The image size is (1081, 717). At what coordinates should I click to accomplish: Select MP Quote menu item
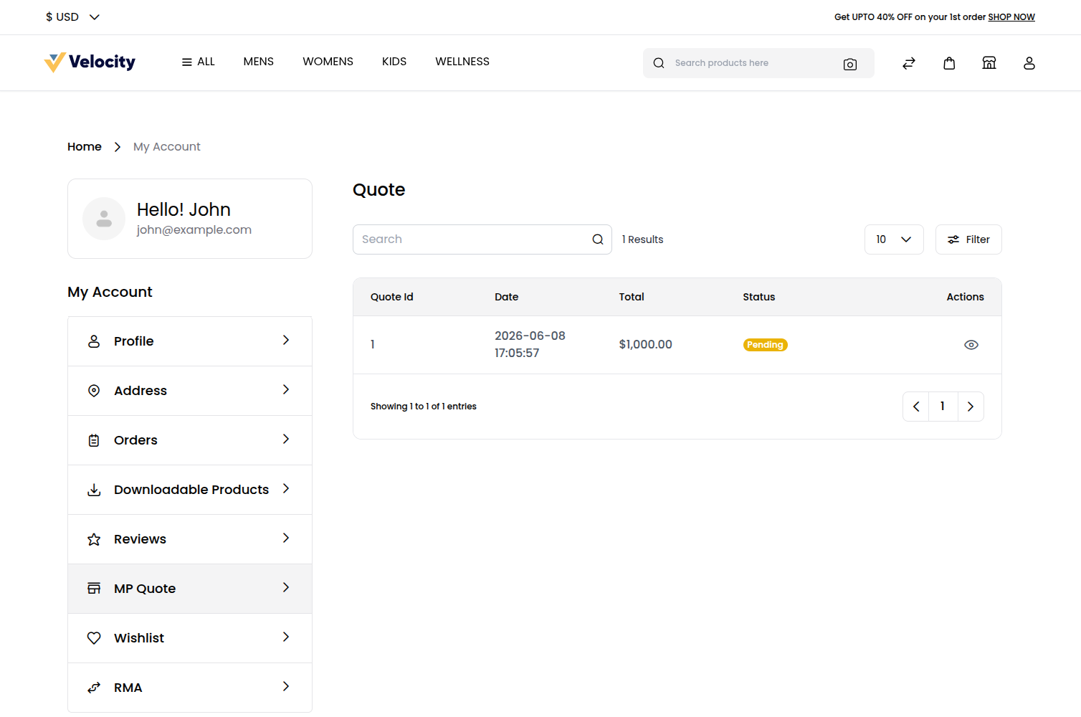click(190, 589)
